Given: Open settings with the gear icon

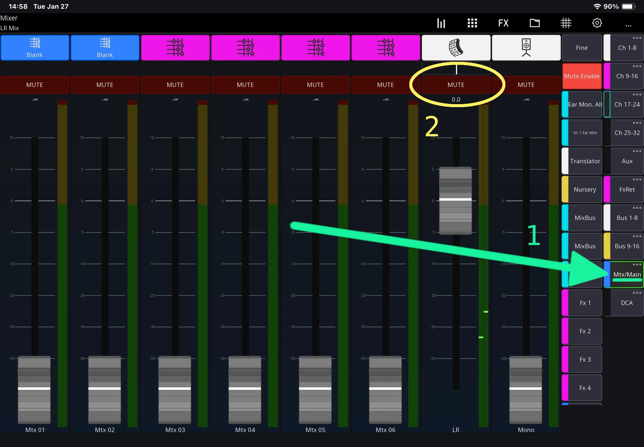Looking at the screenshot, I should pos(597,23).
